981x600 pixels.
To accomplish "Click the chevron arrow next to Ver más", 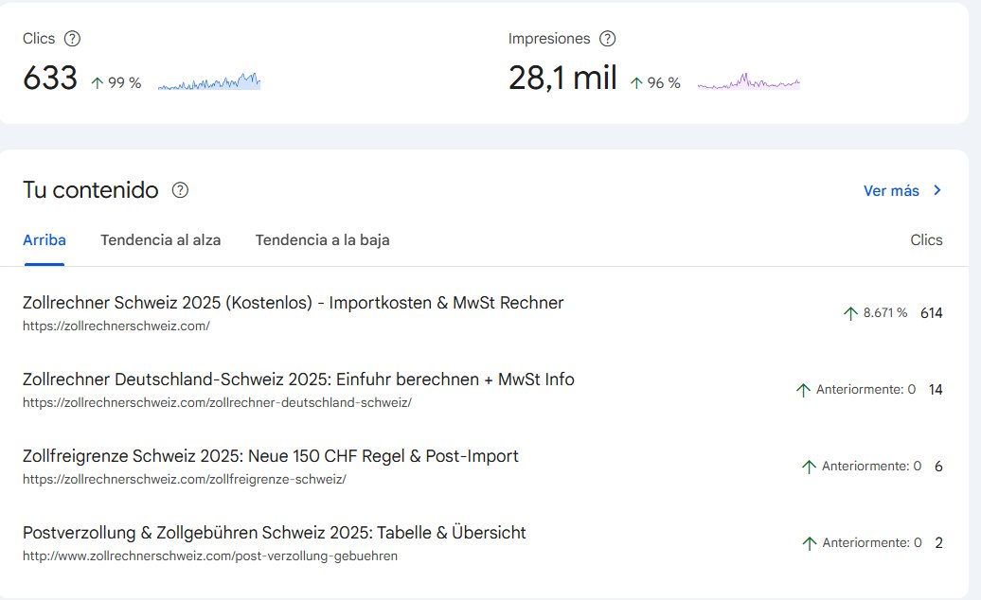I will 936,190.
